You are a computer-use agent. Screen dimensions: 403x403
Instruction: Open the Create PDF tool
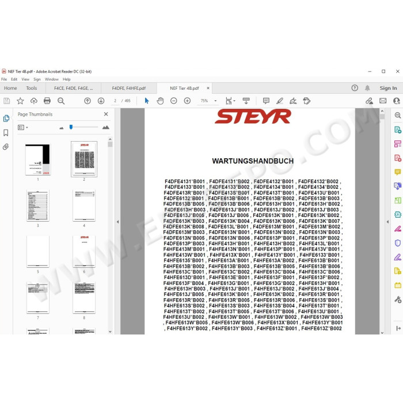pos(398,158)
